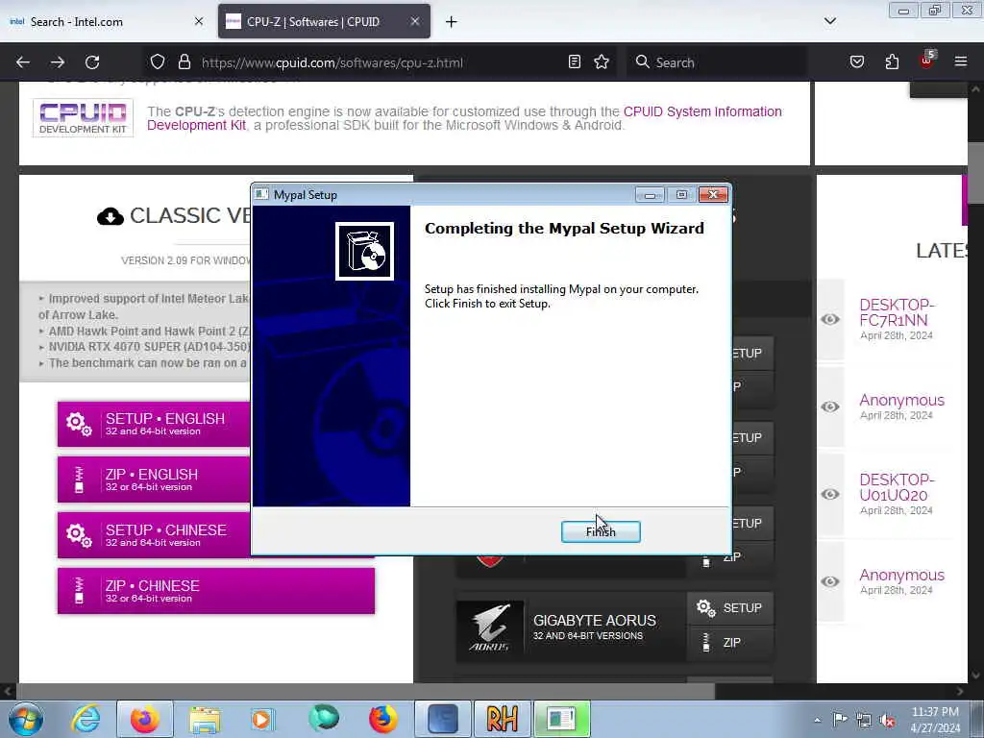Viewport: 984px width, 738px height.
Task: Toggle reader view icon in address bar
Action: tap(575, 61)
